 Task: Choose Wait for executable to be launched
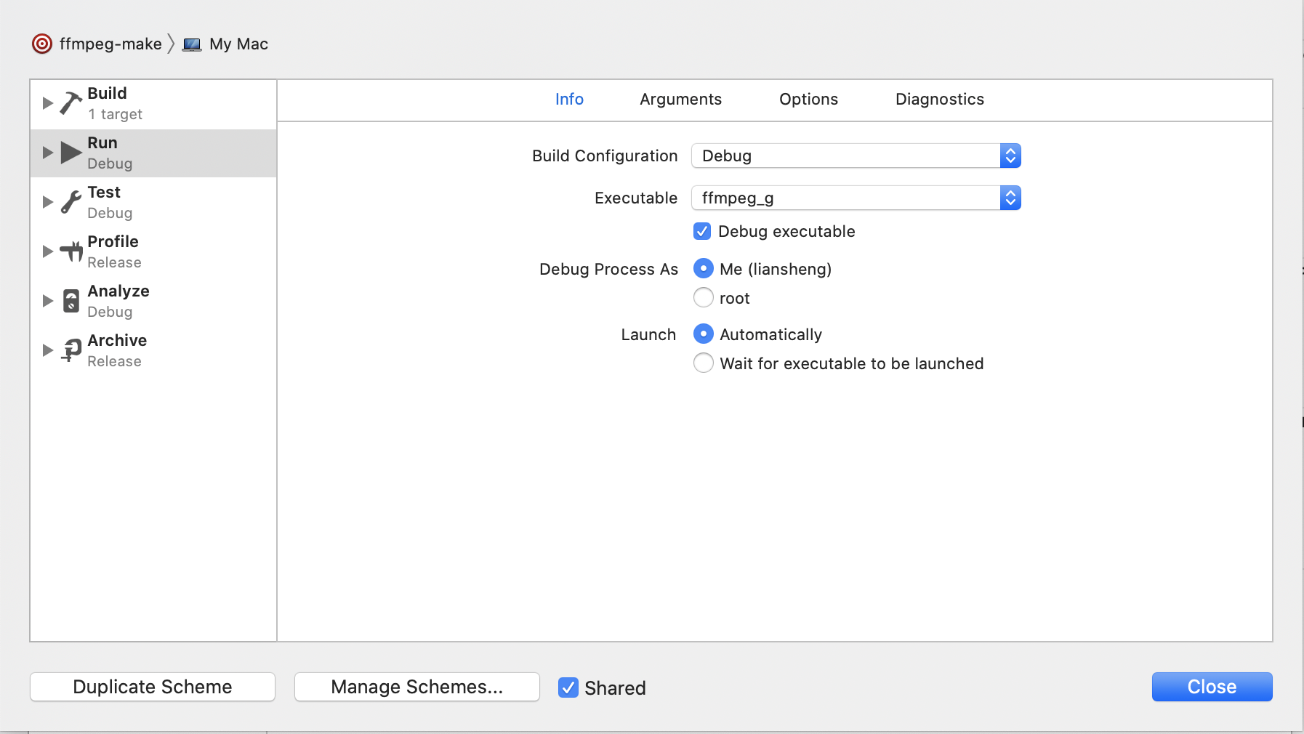(x=703, y=363)
